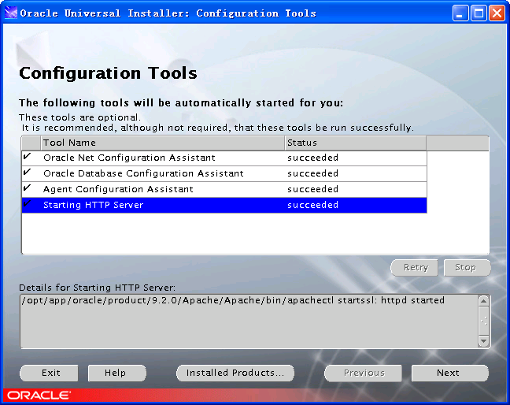Open the Installed Products dialog
The image size is (510, 405).
coord(235,373)
